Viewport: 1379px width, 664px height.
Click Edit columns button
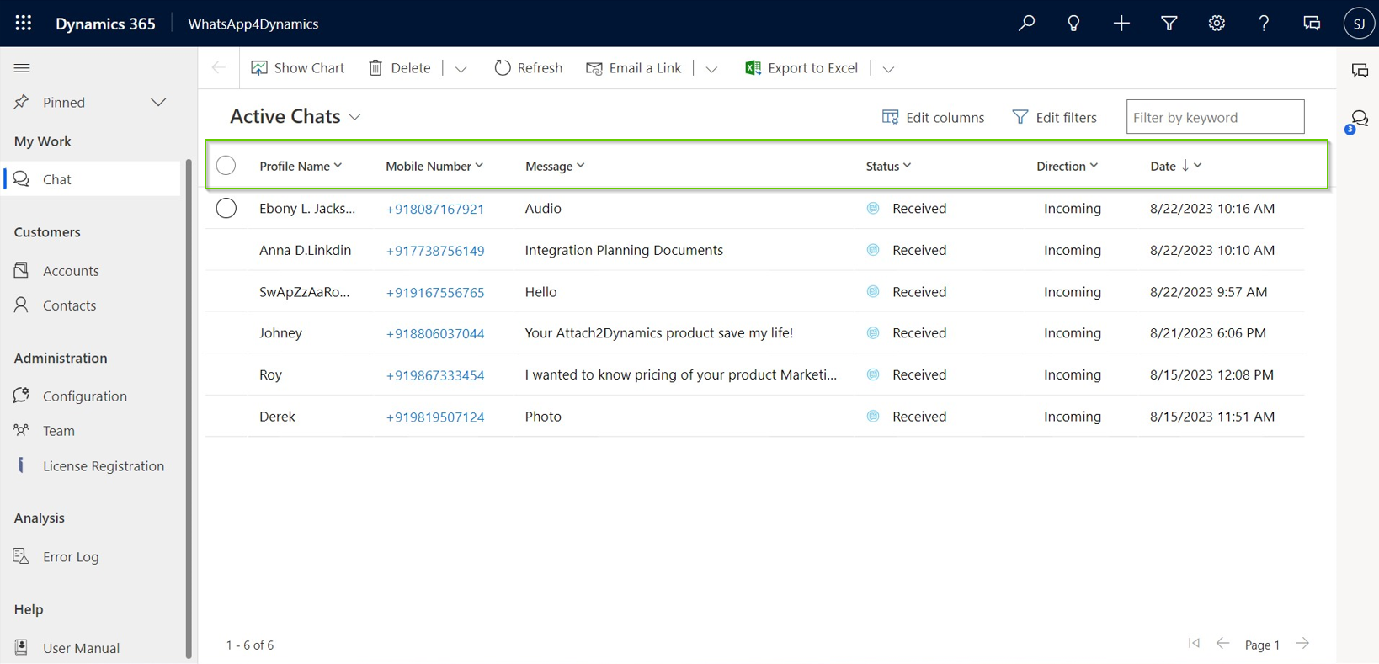point(933,117)
